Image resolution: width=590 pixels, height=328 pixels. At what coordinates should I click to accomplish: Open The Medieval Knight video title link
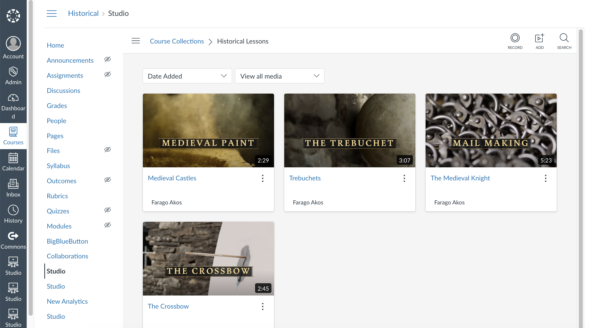(x=460, y=178)
